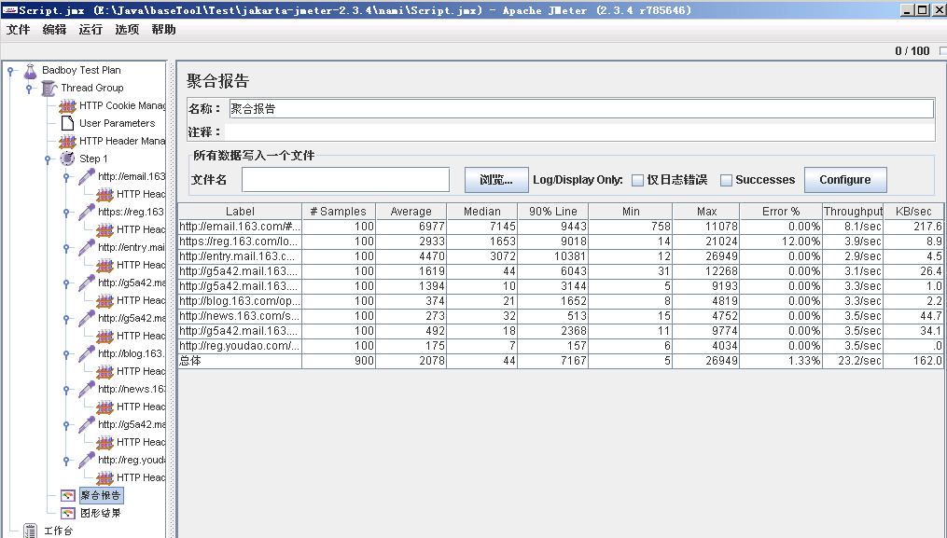Click the Step 1 controller icon
947x538 pixels.
tap(66, 159)
